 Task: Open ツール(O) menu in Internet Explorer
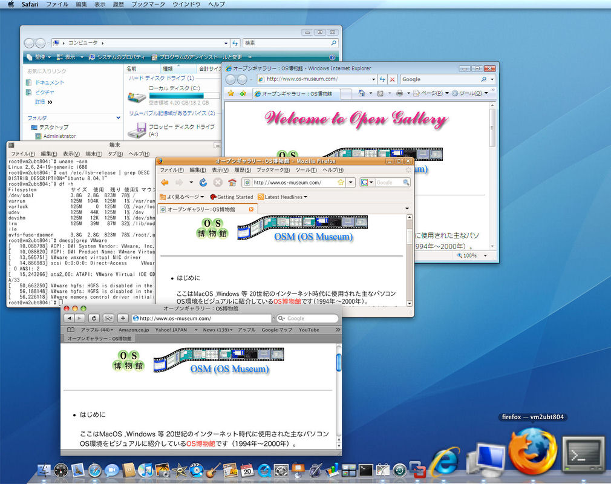click(470, 93)
